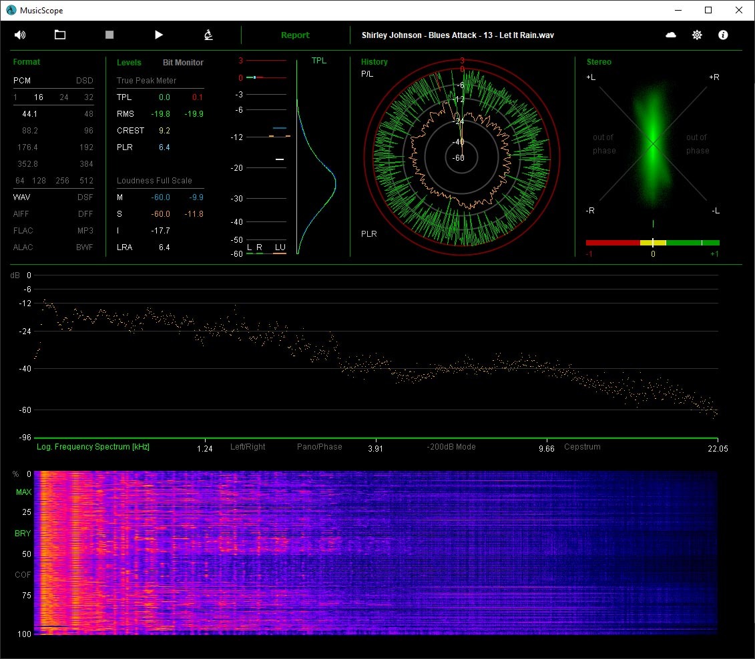Toggle the Pano/Phase spectrum mode
This screenshot has height=659, width=755.
coord(319,447)
